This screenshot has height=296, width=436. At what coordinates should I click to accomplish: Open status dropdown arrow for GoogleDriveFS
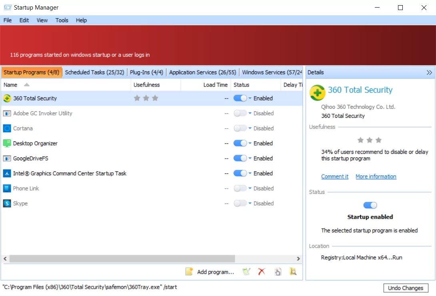tap(250, 159)
